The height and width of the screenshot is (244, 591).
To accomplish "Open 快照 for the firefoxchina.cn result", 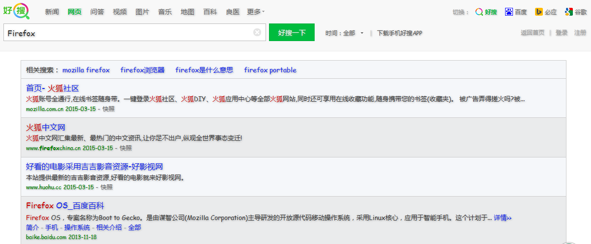I will tap(126, 148).
